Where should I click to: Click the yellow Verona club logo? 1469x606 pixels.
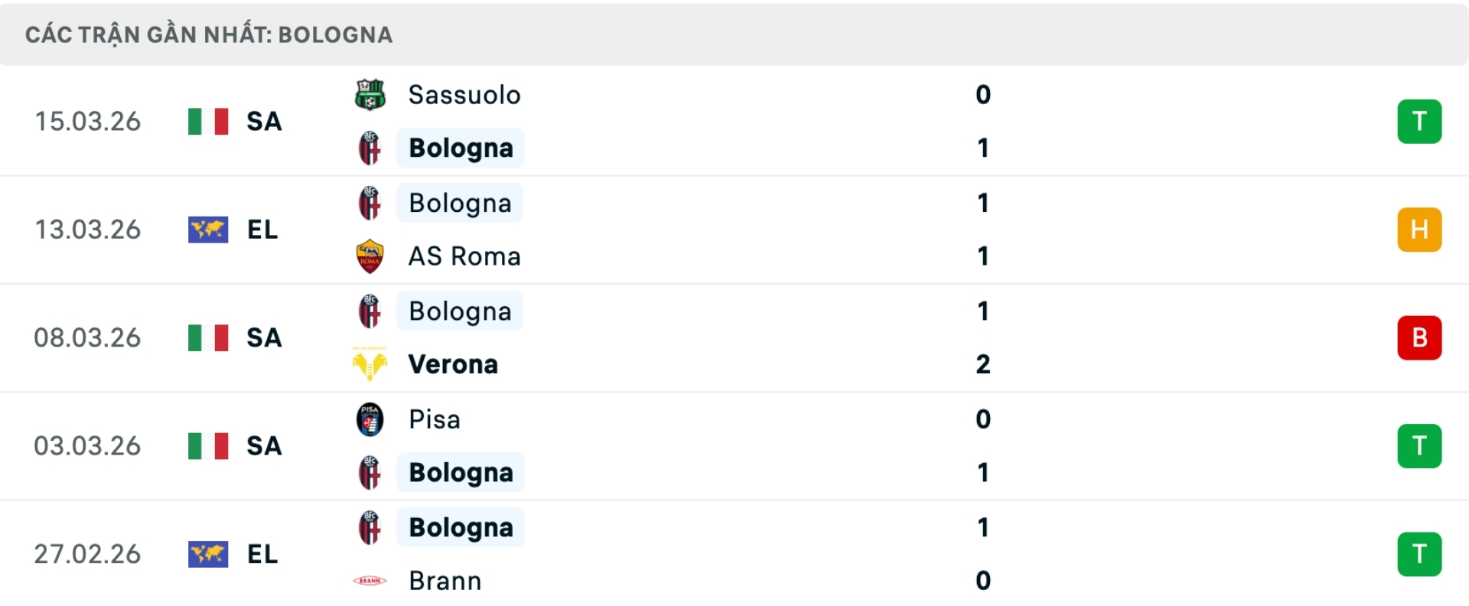point(370,364)
